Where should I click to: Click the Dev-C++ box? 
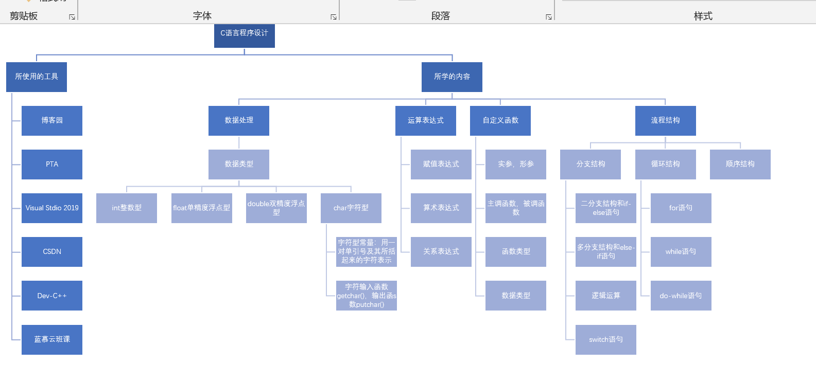pos(52,296)
